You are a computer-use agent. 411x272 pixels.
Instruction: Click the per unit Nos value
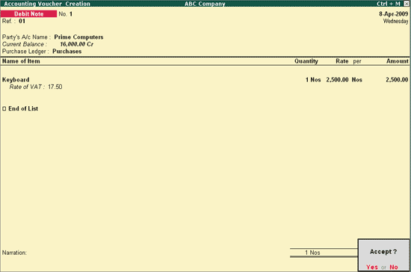pos(357,80)
